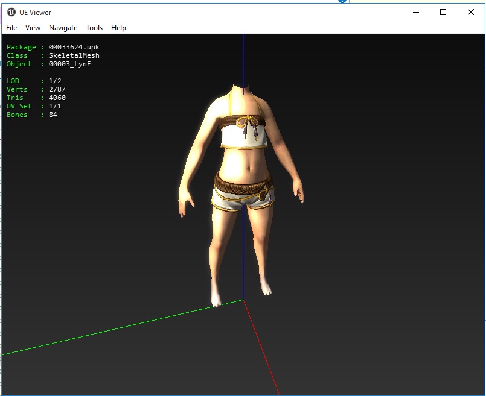Open the File menu
The height and width of the screenshot is (396, 486).
(11, 28)
